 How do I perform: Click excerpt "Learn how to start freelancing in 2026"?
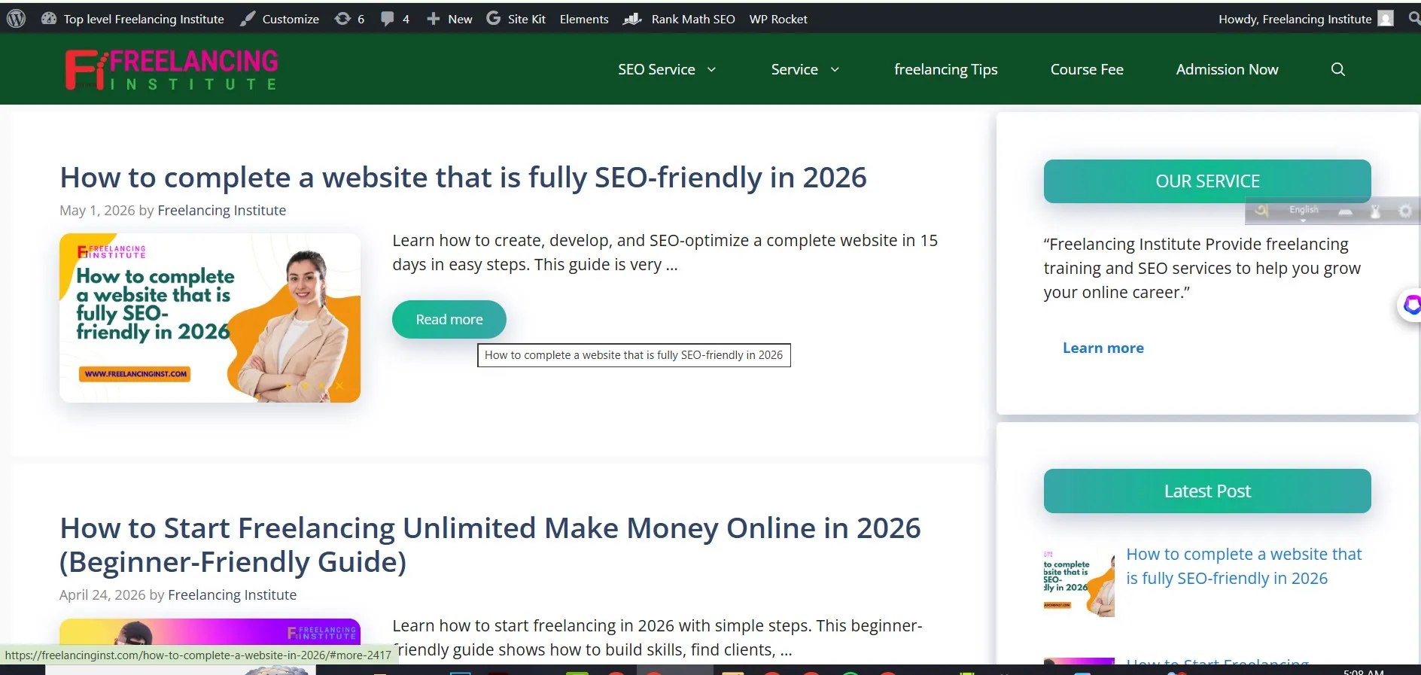[x=657, y=637]
